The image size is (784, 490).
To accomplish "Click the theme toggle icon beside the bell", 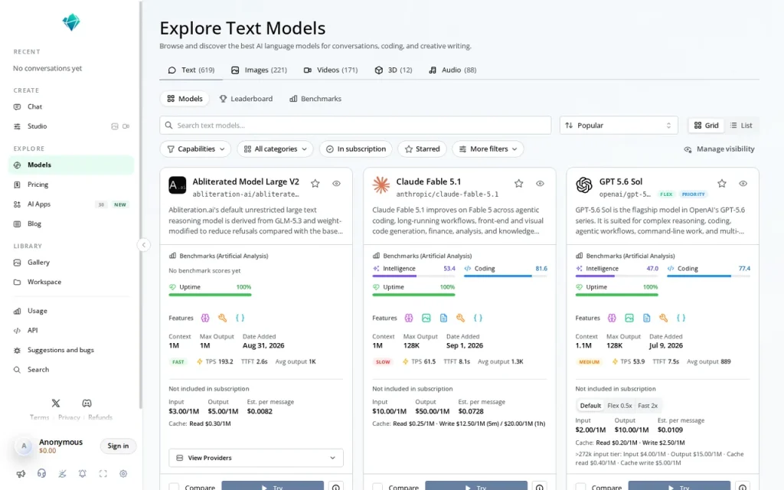I will [62, 473].
